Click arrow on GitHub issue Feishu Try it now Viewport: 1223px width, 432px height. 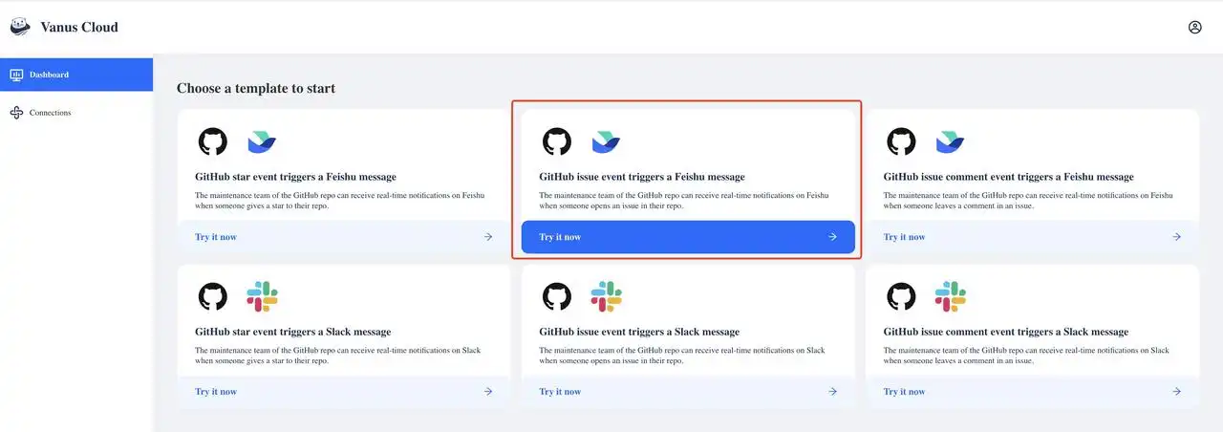(x=832, y=237)
